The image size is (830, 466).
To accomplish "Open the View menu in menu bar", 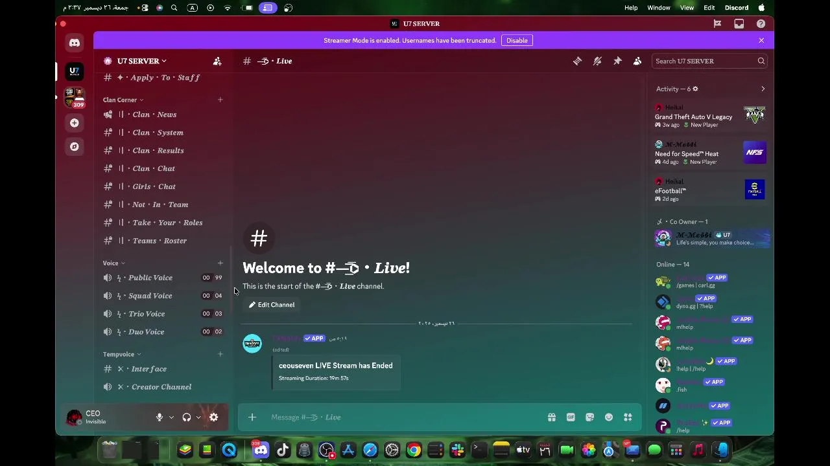I will pyautogui.click(x=687, y=8).
